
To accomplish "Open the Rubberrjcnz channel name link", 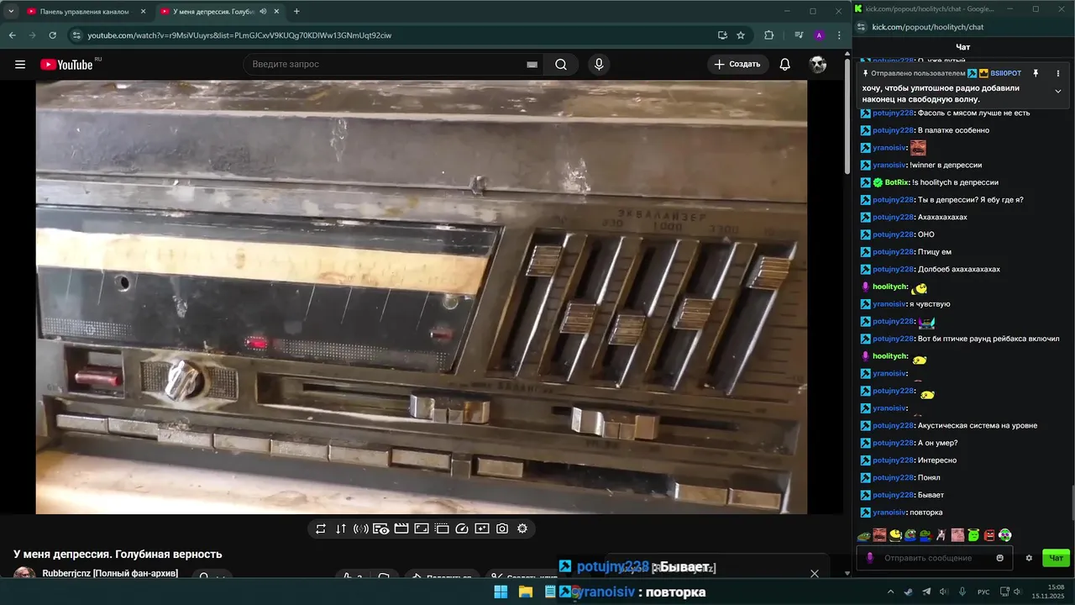I will [x=110, y=573].
